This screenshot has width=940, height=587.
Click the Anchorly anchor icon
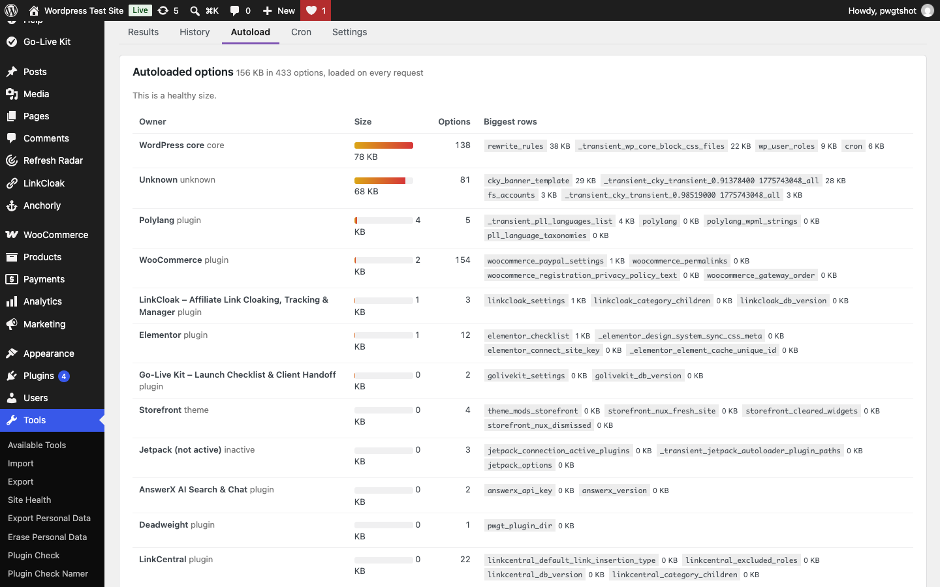[12, 205]
